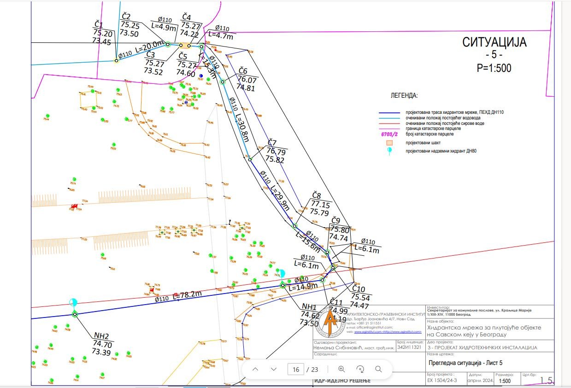The image size is (571, 388).
Task: Go to the previous page using up chevron
Action: pyautogui.click(x=255, y=369)
